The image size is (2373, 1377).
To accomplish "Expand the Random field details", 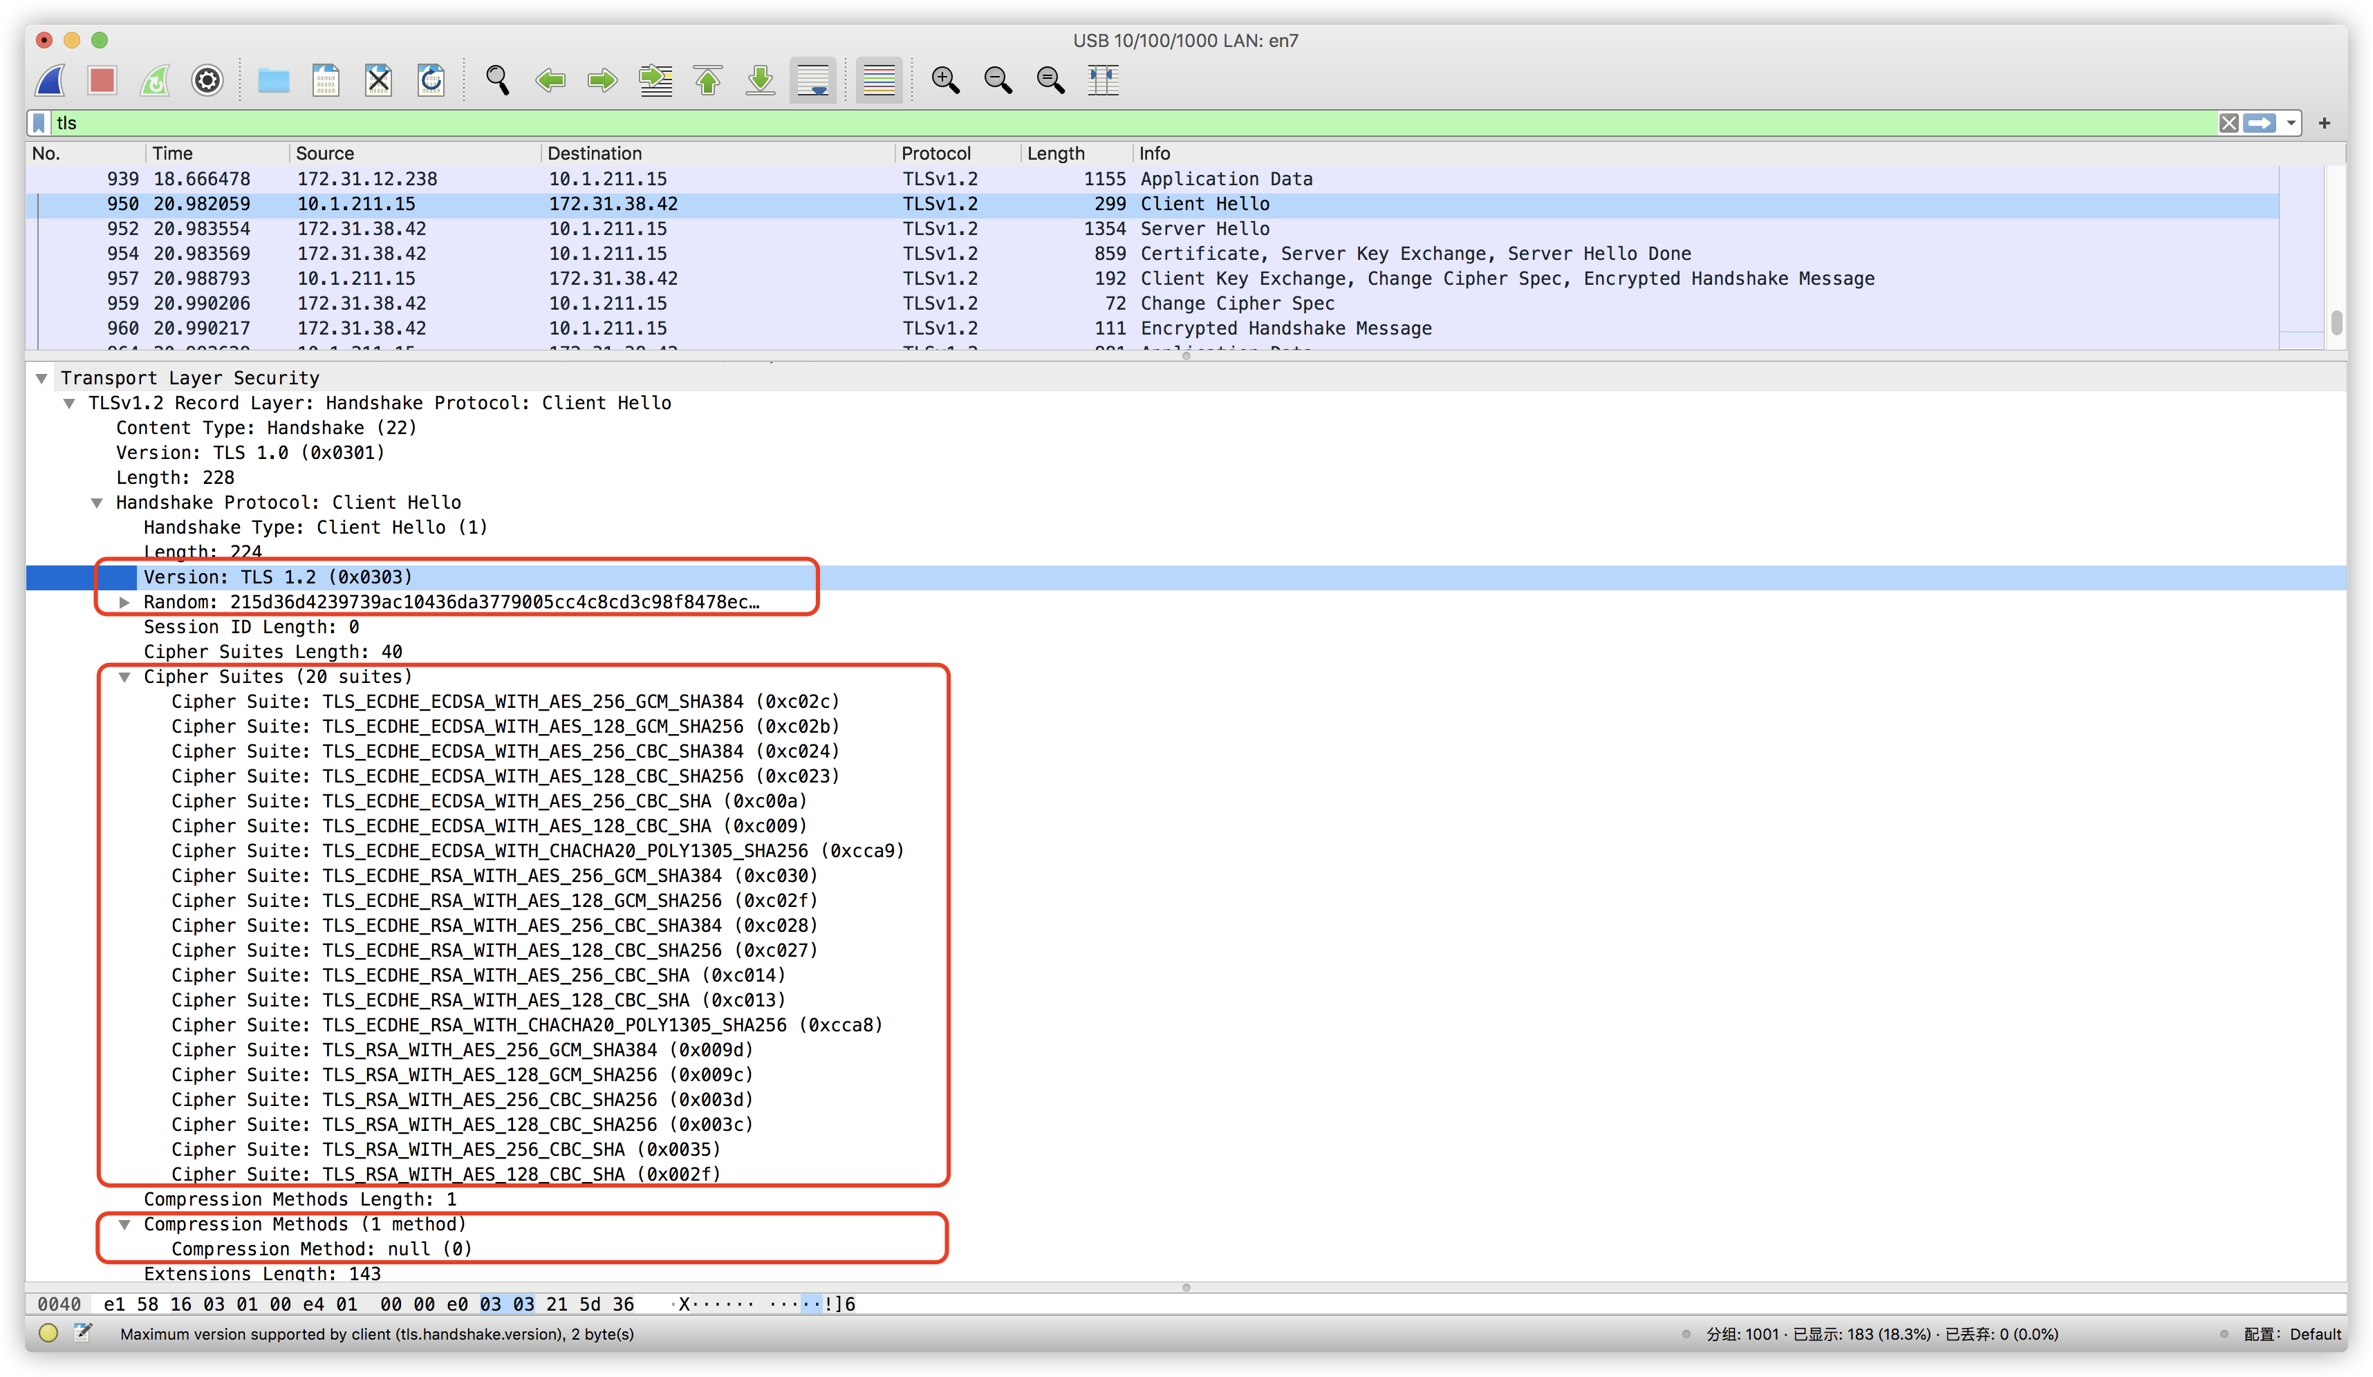I will (125, 602).
